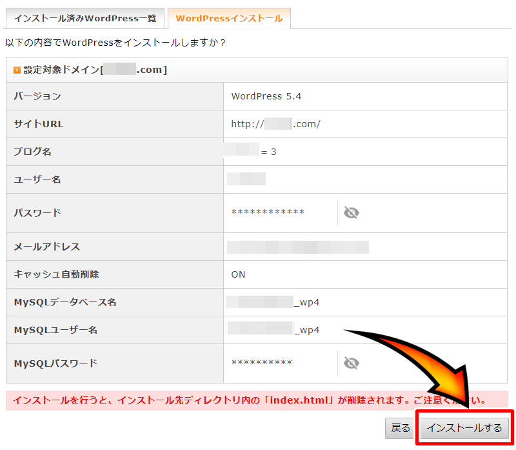Screen dimensions: 516x450
Task: Click the 戻る button
Action: tap(400, 428)
